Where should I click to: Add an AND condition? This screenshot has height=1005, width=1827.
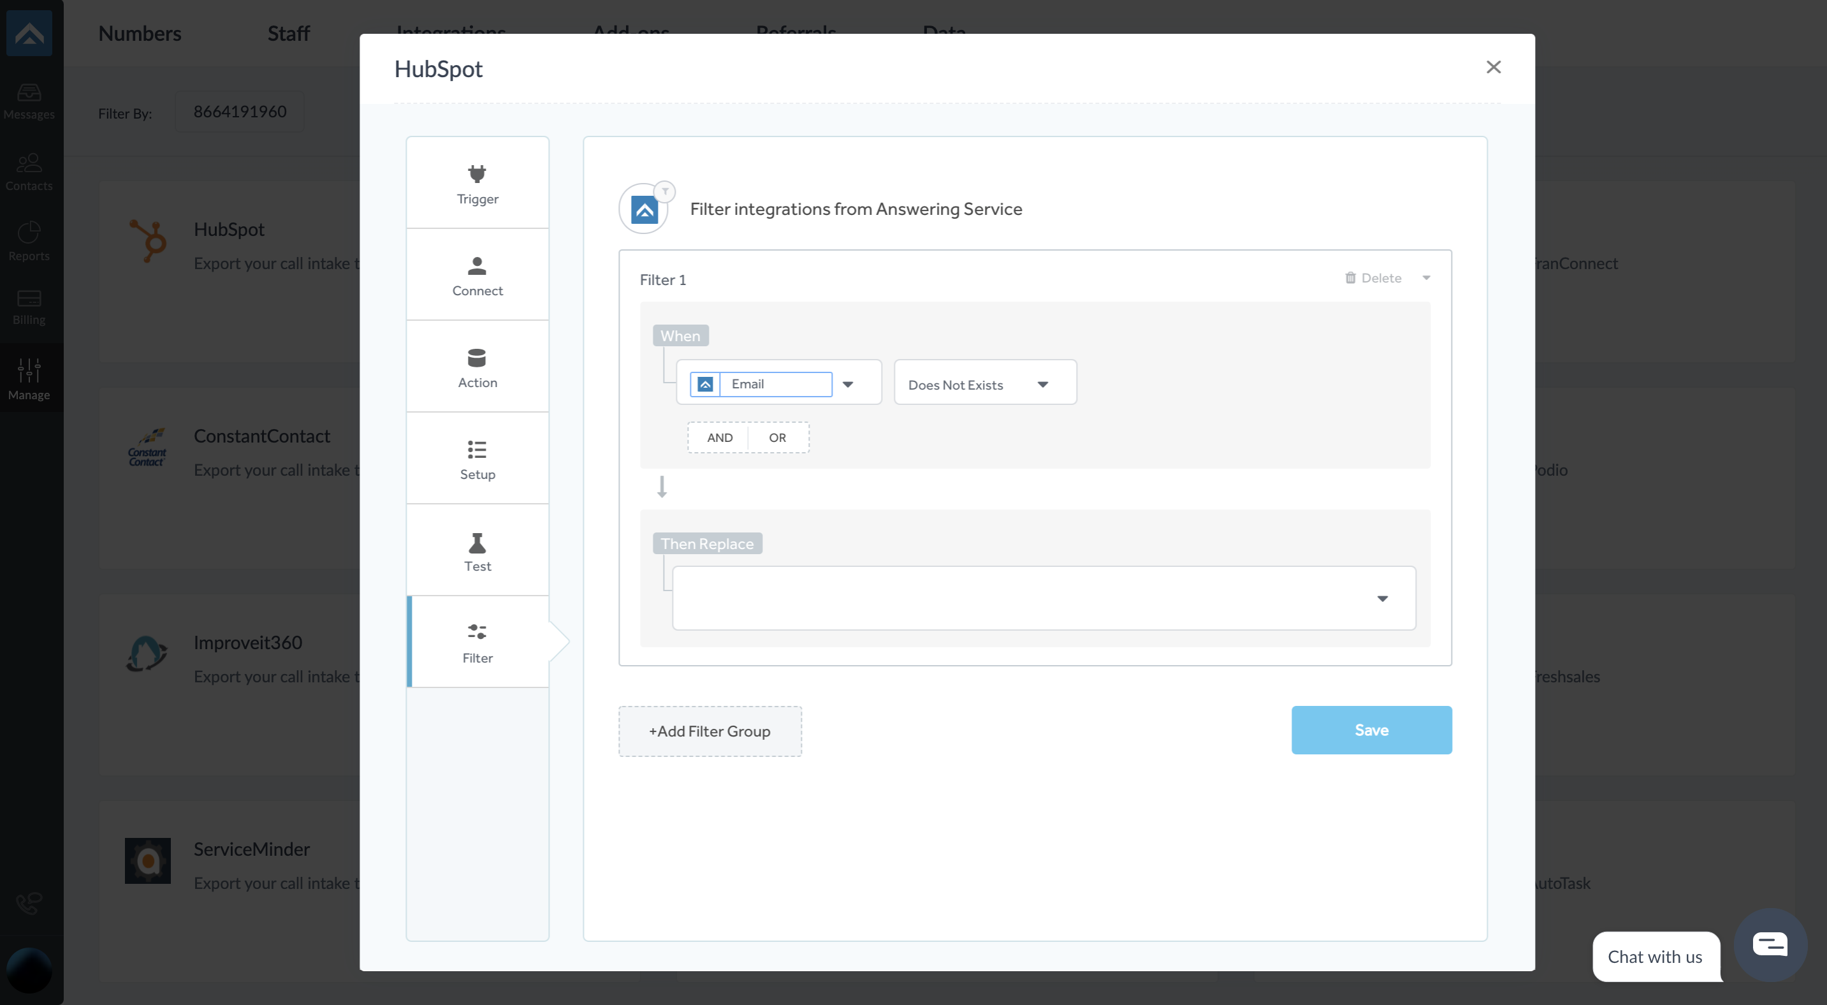[719, 437]
